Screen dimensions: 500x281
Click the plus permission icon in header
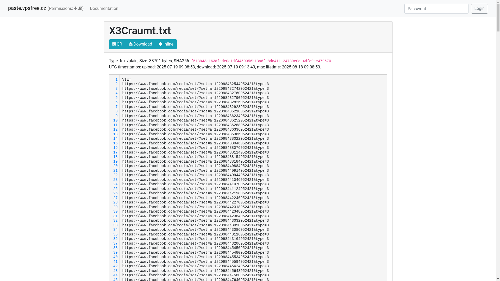coord(76,8)
